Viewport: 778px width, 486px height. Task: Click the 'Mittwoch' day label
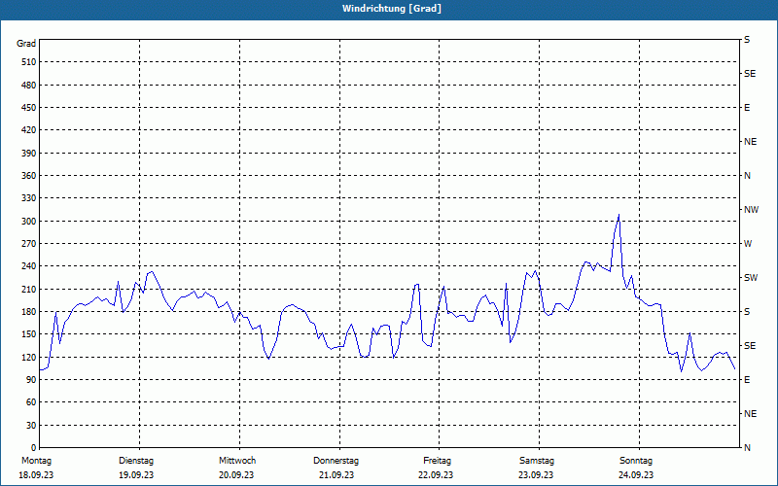pyautogui.click(x=237, y=461)
